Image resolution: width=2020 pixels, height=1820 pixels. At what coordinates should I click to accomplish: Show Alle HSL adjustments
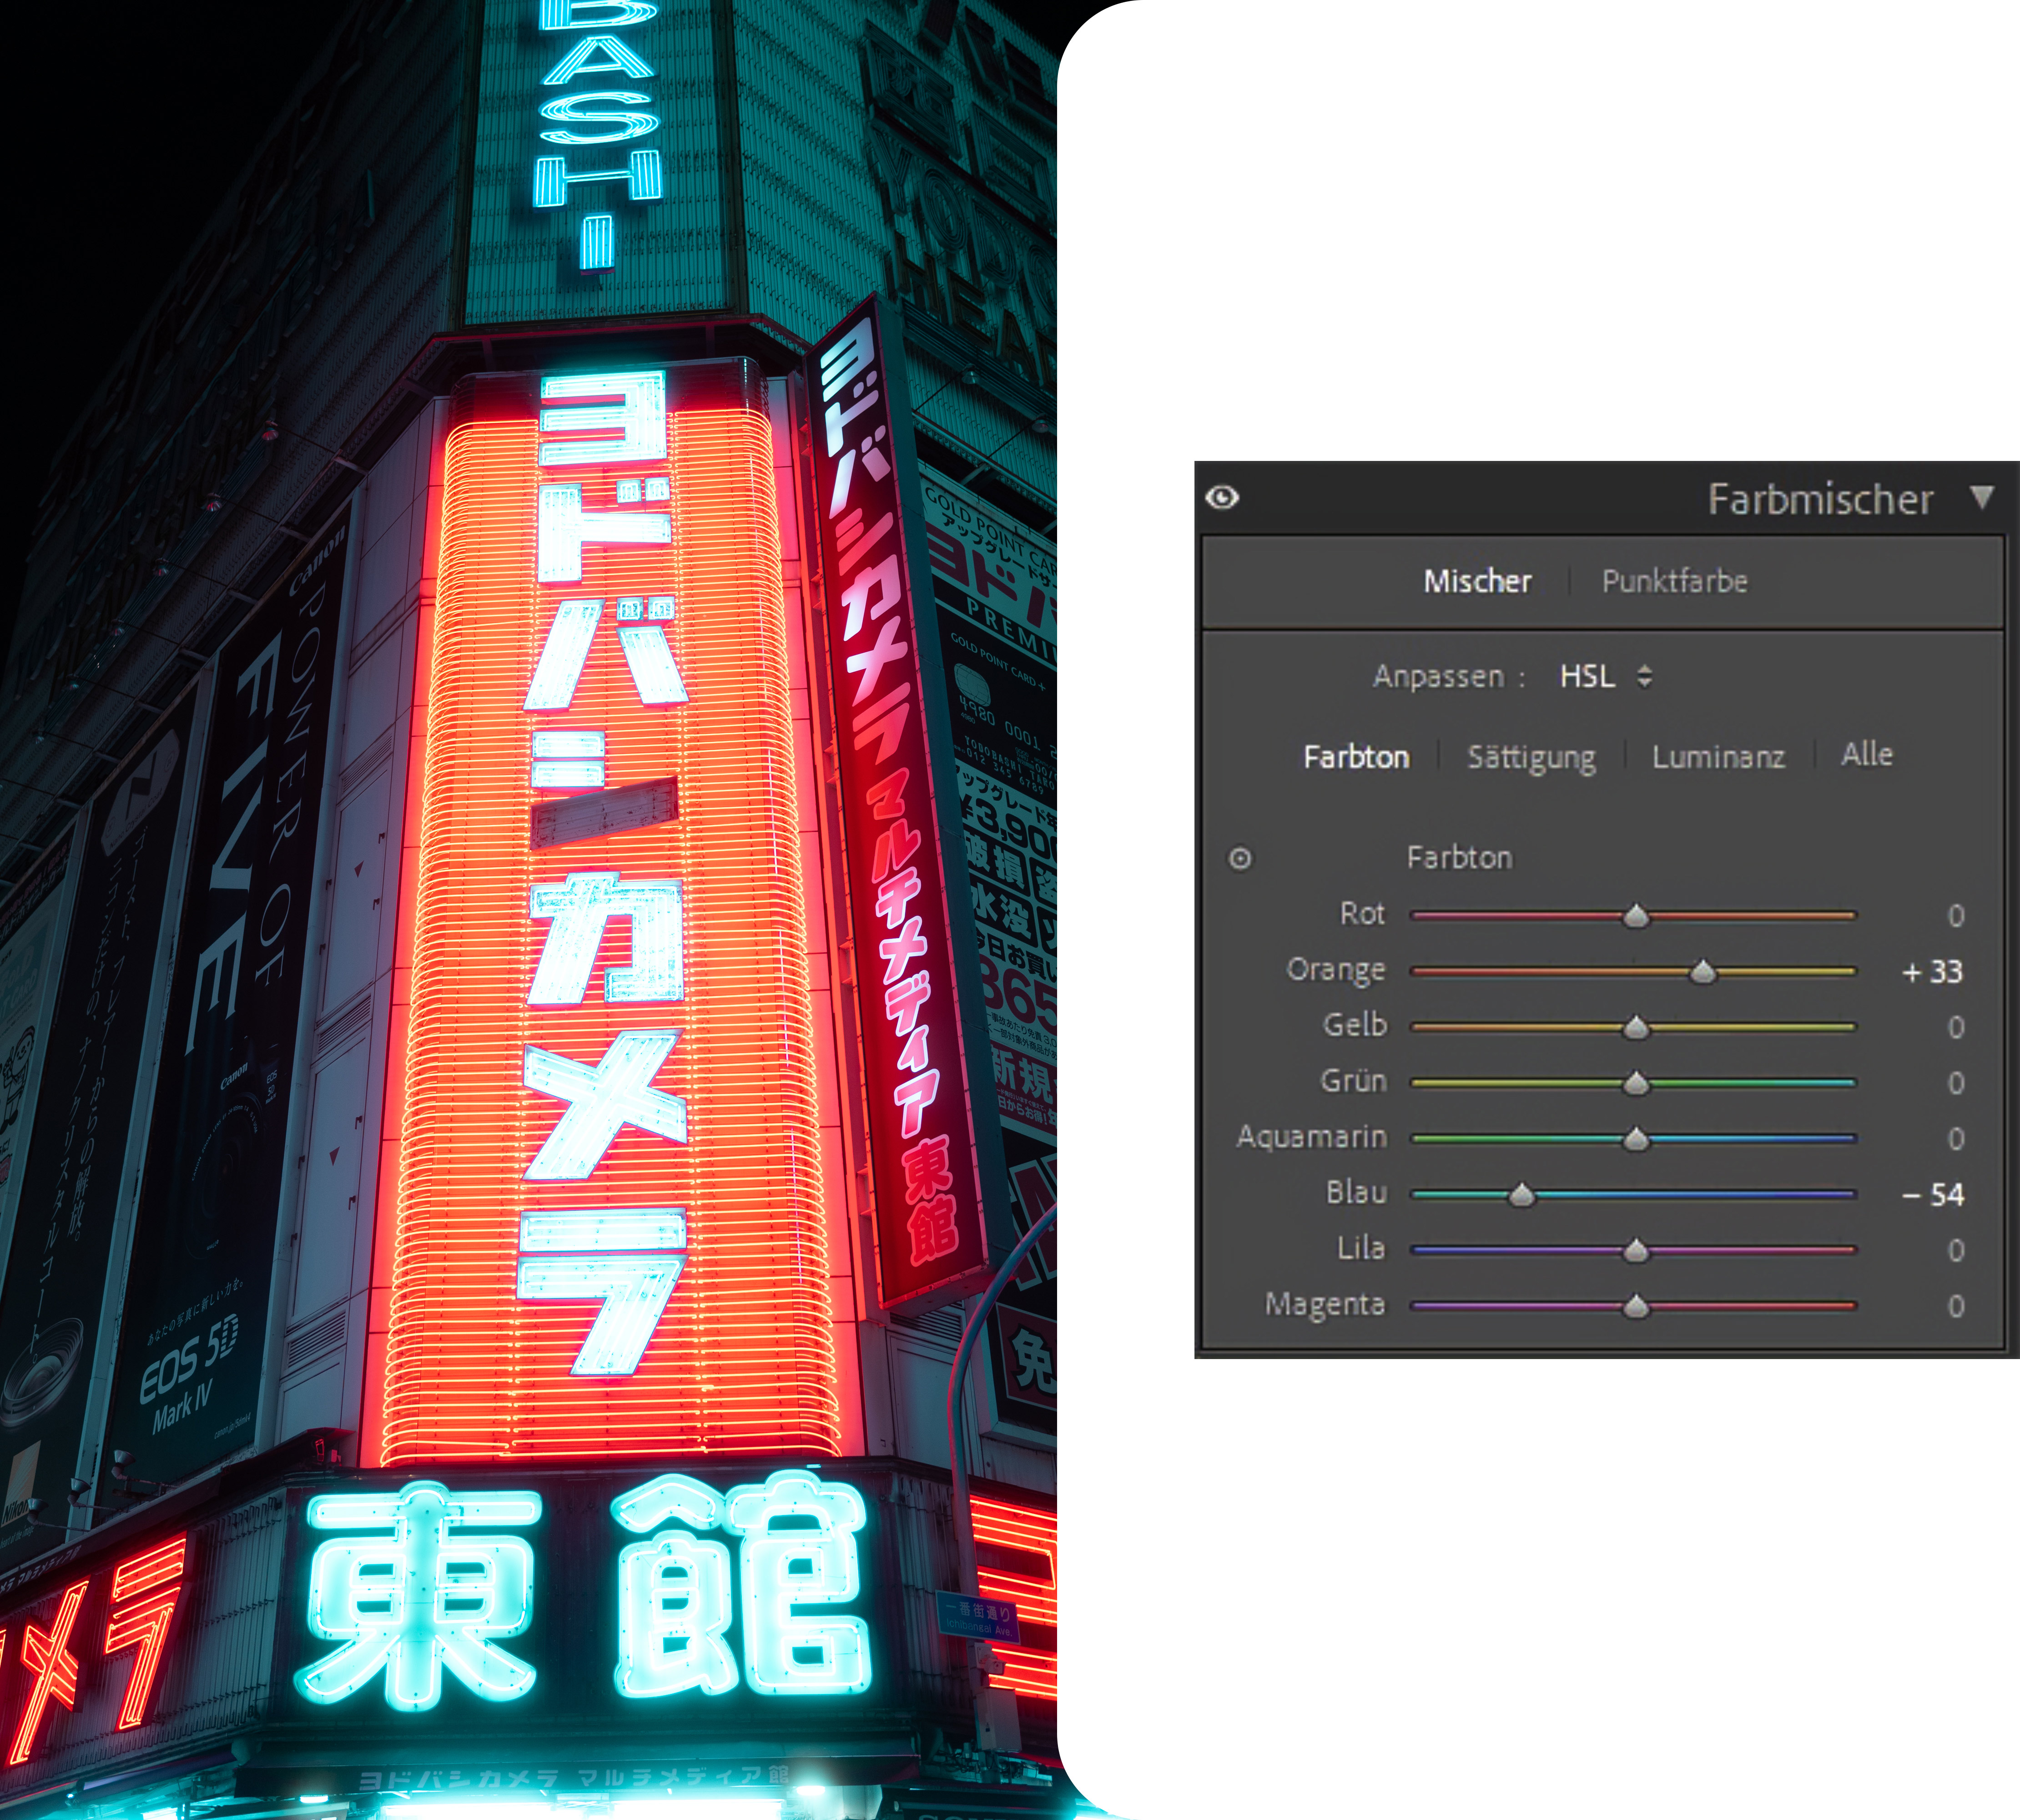[1866, 755]
